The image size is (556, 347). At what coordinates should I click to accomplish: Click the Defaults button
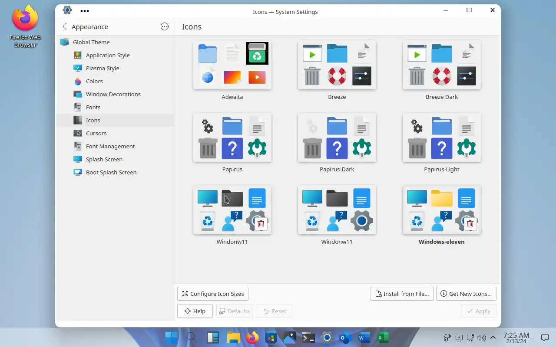(x=235, y=311)
